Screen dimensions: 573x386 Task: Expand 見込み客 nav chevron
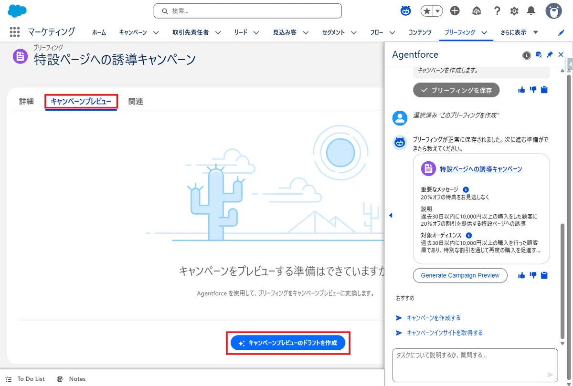click(x=306, y=32)
